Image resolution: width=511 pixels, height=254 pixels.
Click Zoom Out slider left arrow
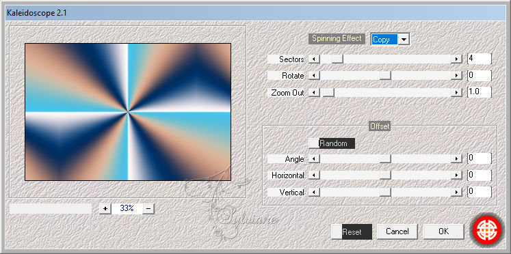314,93
